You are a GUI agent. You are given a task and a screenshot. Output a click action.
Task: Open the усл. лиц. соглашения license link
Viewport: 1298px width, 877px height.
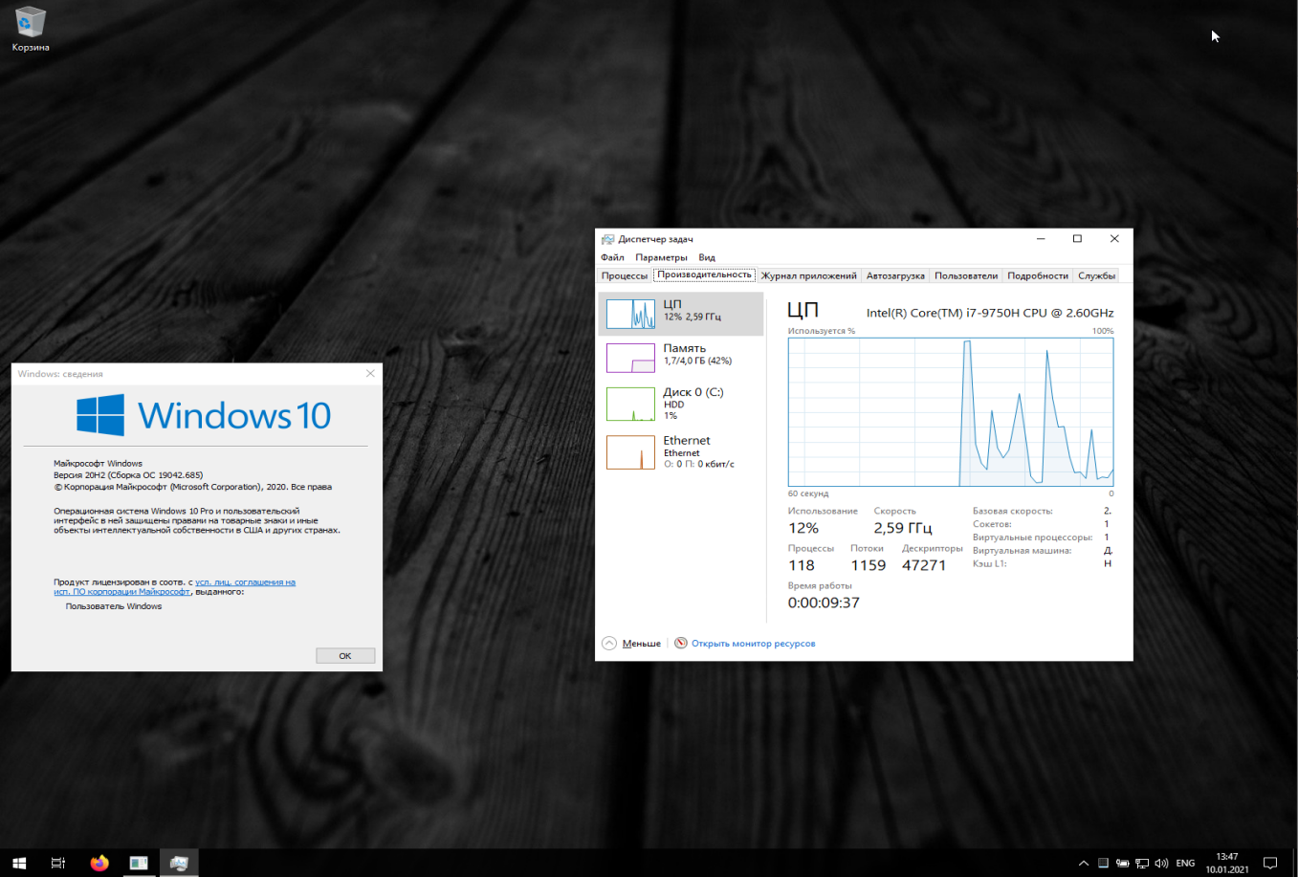[245, 581]
